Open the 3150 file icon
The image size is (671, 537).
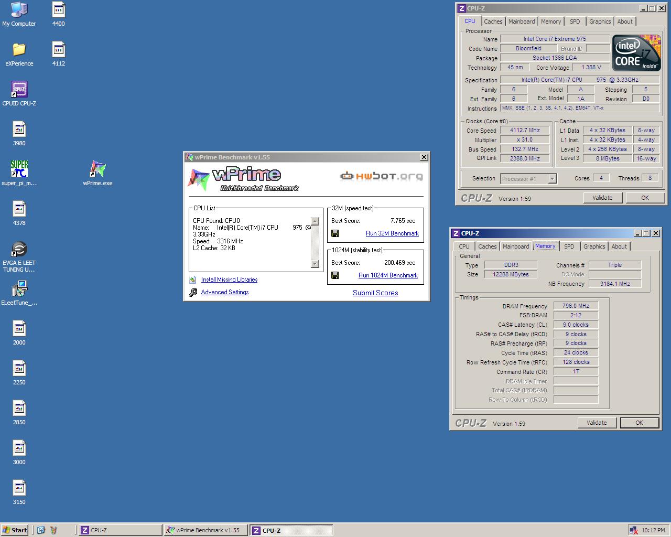click(x=19, y=492)
